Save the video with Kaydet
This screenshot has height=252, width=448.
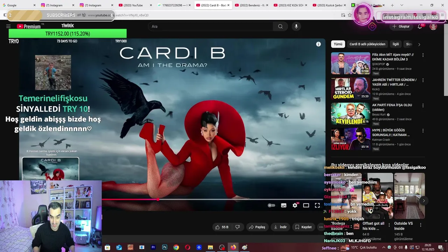[x=303, y=227]
